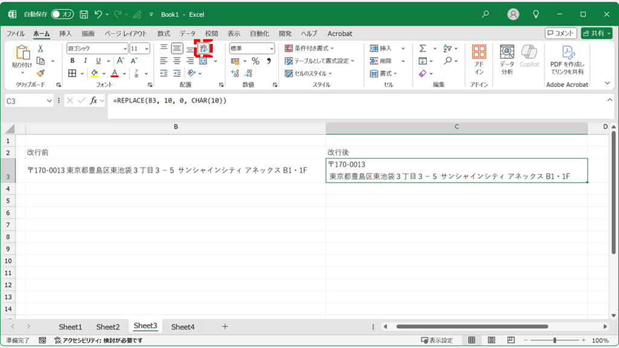Switch to the データ ribbon tab
Image resolution: width=619 pixels, height=348 pixels.
coord(187,34)
